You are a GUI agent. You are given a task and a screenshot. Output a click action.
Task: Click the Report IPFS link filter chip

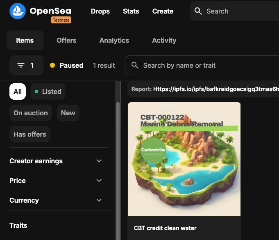(x=203, y=89)
